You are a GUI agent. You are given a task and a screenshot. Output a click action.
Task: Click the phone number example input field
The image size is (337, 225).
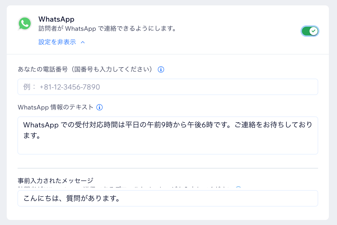pos(168,87)
